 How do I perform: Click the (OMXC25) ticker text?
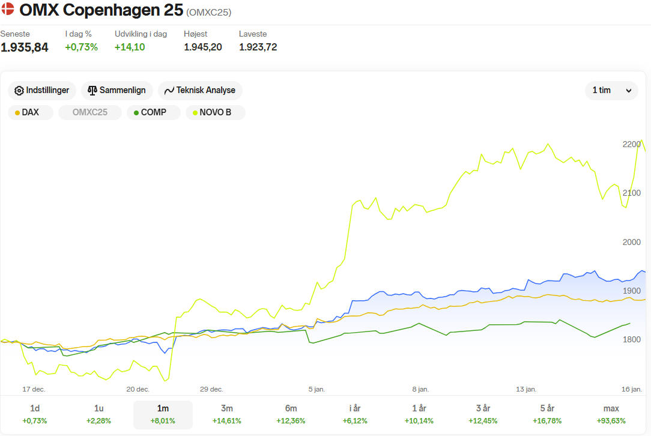[209, 13]
